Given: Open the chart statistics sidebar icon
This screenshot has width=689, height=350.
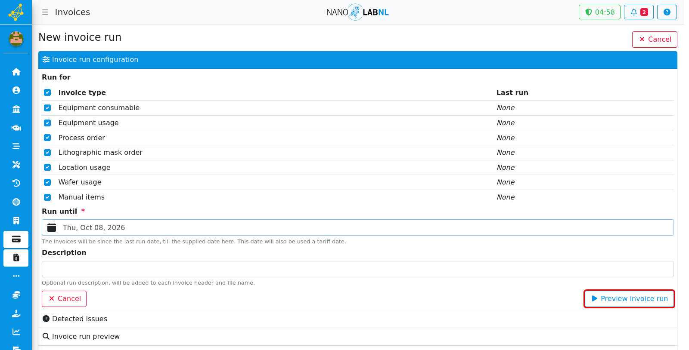Looking at the screenshot, I should (x=16, y=332).
